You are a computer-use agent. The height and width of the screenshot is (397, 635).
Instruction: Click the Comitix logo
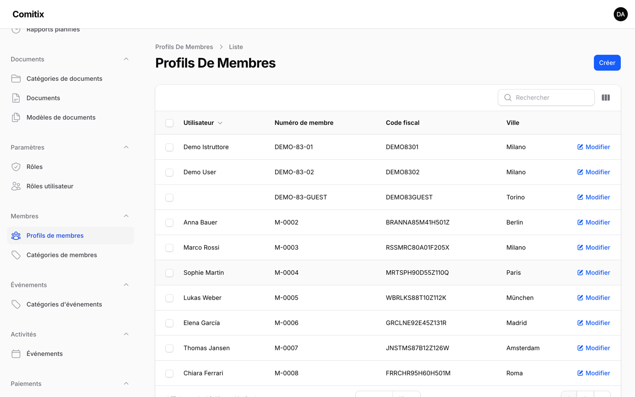28,14
